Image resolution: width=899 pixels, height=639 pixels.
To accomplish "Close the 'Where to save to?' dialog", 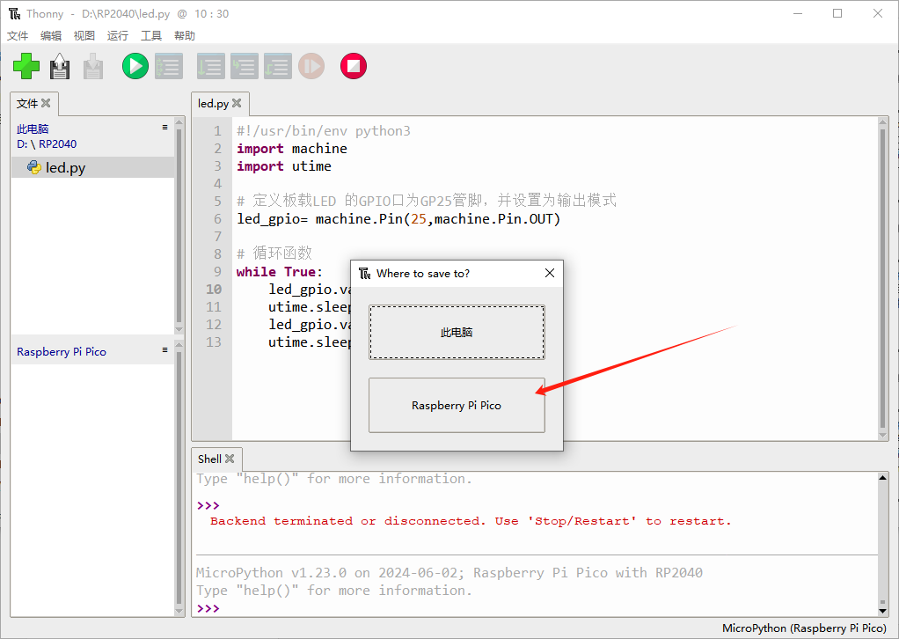I will pos(550,273).
